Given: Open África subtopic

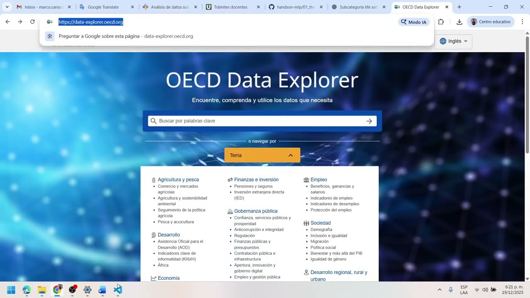Looking at the screenshot, I should pos(163,265).
